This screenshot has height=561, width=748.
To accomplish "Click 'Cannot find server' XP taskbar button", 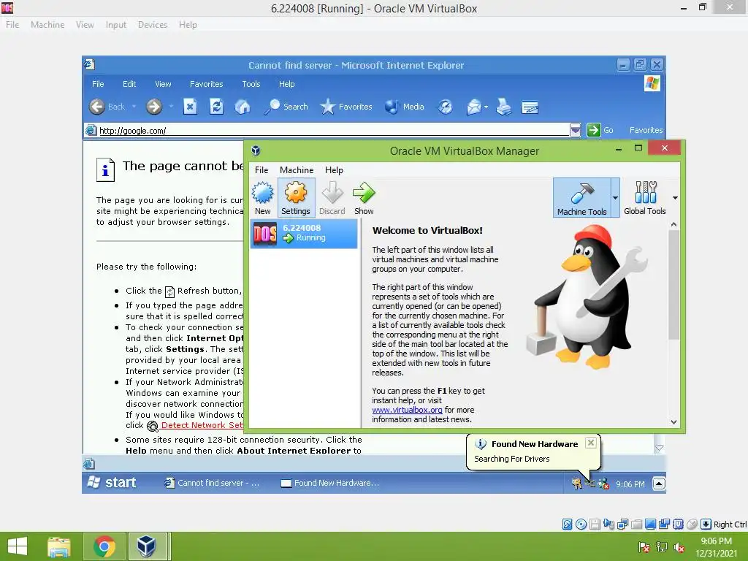I will (213, 484).
